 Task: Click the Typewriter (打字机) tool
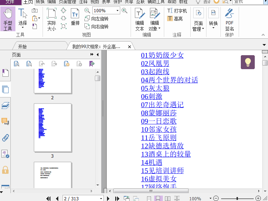(x=177, y=11)
